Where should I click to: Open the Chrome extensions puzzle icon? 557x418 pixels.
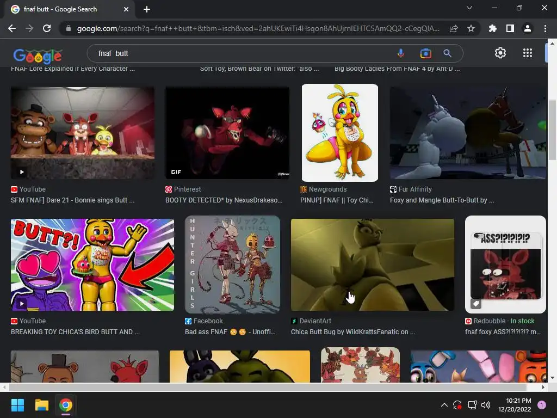pos(492,28)
